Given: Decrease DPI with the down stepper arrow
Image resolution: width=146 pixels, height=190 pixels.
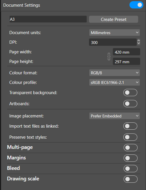Looking at the screenshot, I should (139, 43).
